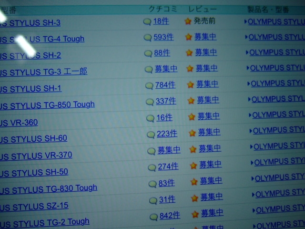Open the 337件 comments link
Screen dimensions: 305x229
(166, 101)
